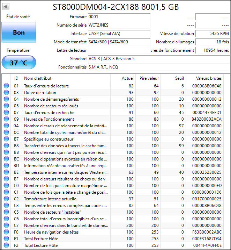Click status circle for Heures de Fonctionnement
This screenshot has width=231, height=250.
(6, 119)
